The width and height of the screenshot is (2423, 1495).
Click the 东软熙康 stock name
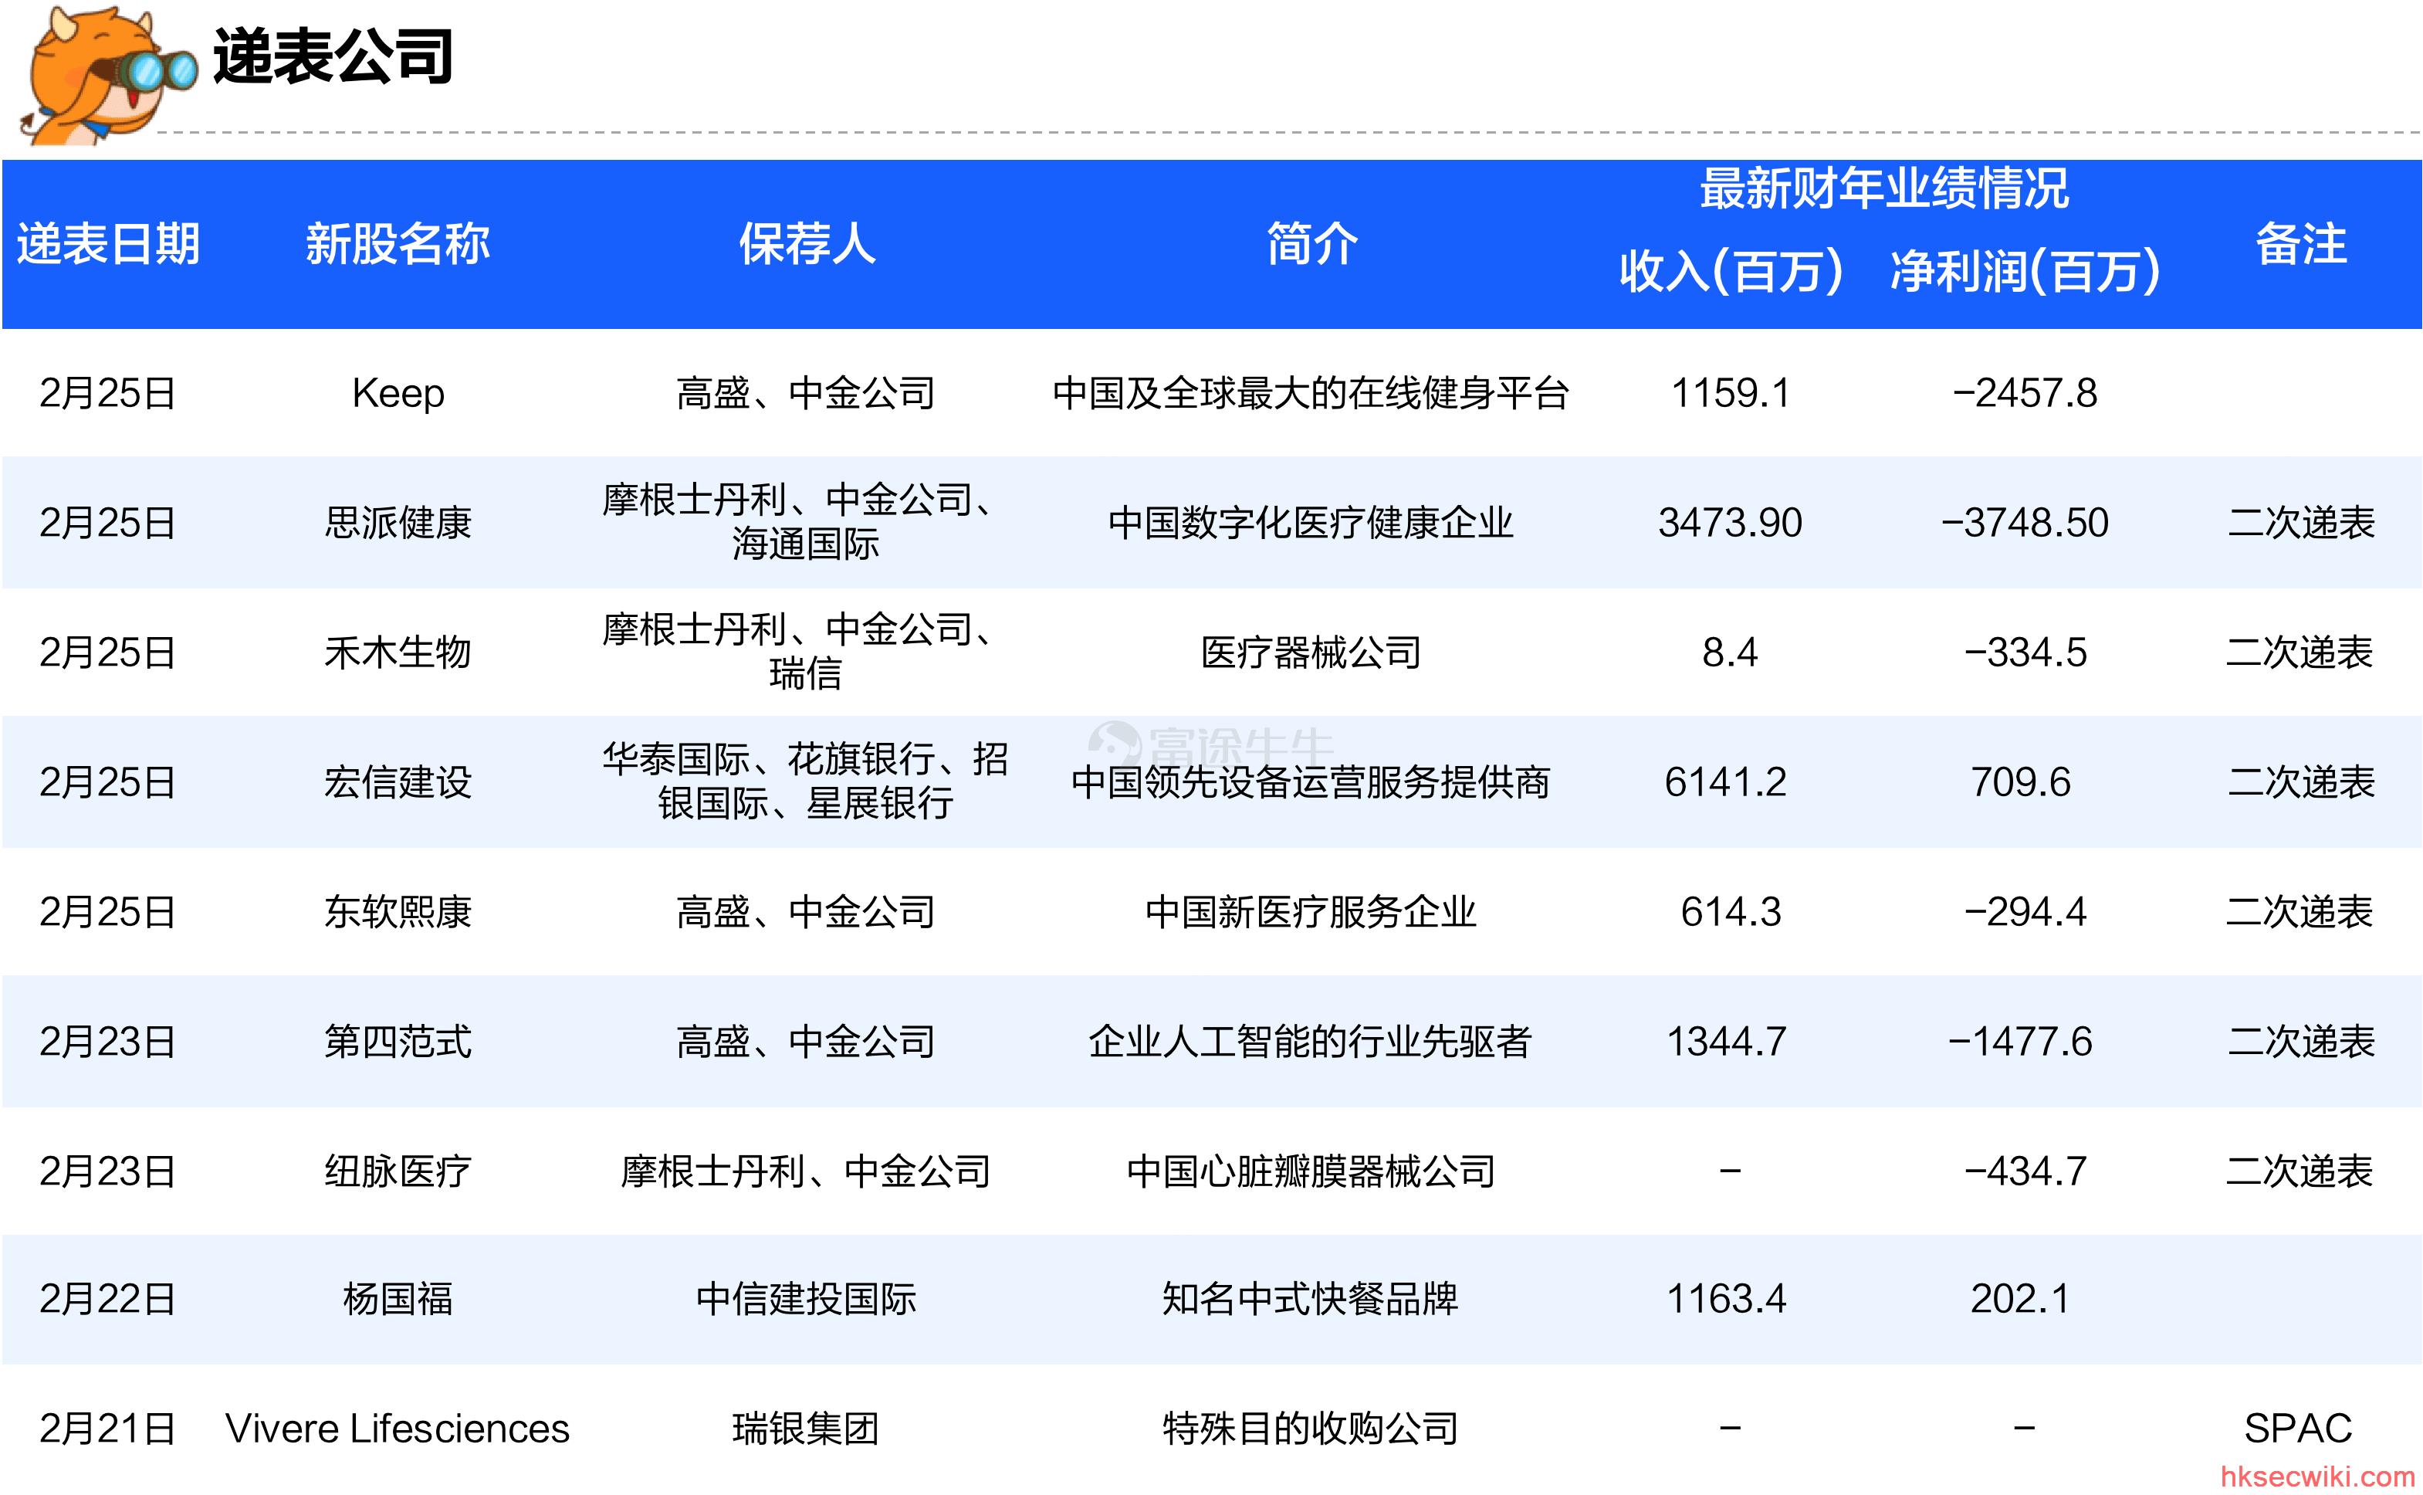pyautogui.click(x=398, y=912)
